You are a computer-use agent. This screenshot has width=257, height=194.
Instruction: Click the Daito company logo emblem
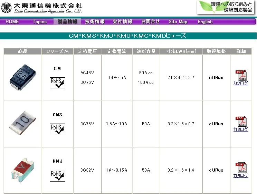point(6,8)
